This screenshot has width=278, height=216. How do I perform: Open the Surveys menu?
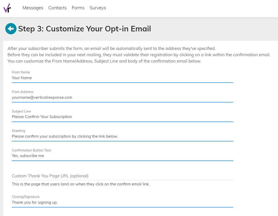coord(98,8)
